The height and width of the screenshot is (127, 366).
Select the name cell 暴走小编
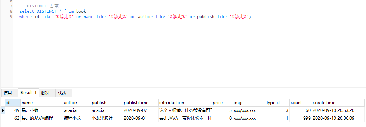click(42, 110)
